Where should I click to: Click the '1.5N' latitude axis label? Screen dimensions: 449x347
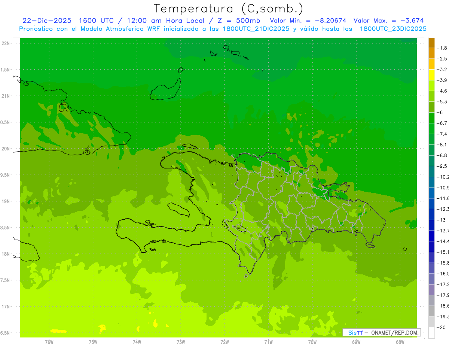coord(5,70)
